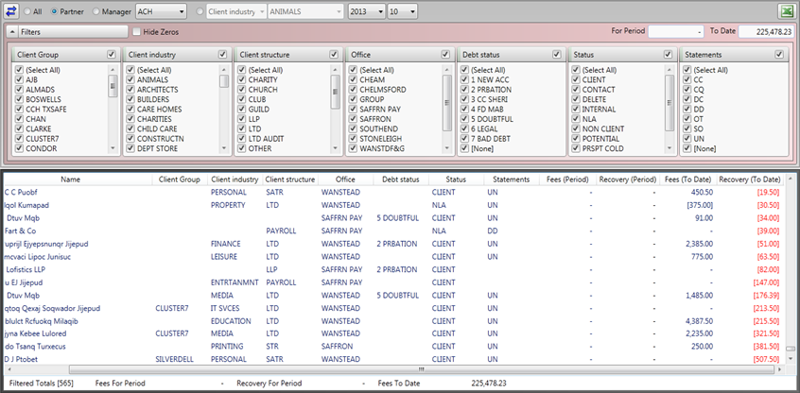Screen dimensions: 800x393
Task: Uncheck 7 BAD DEBT debt status
Action: coord(464,139)
